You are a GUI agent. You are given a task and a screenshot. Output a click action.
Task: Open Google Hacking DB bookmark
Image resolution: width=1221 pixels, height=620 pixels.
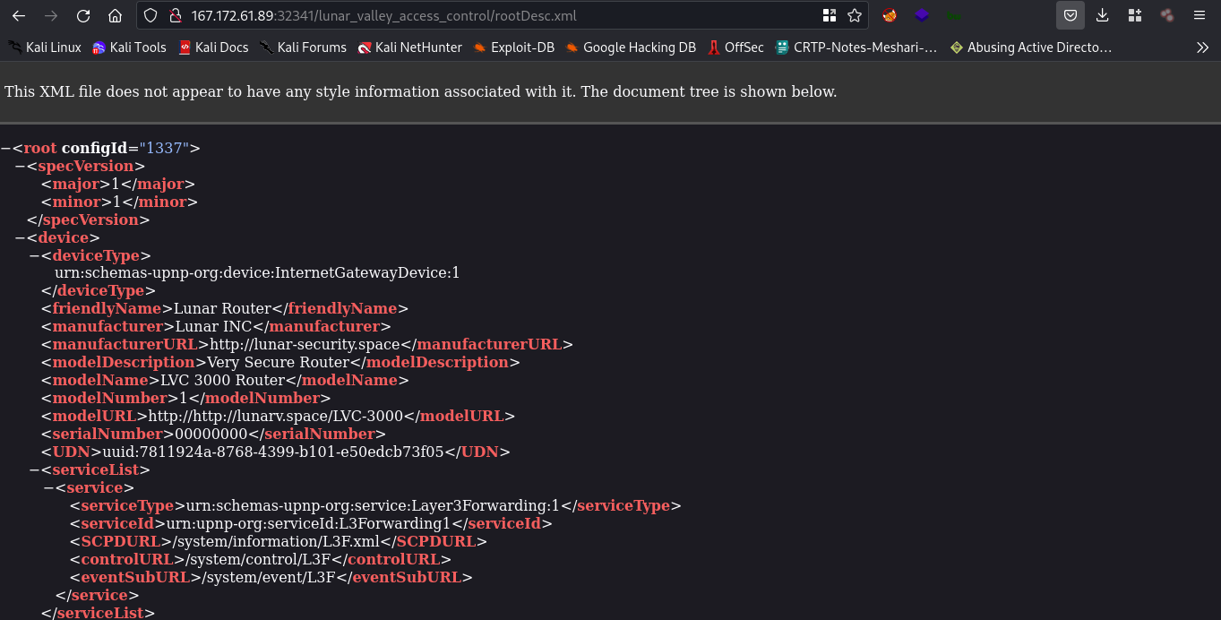[x=631, y=47]
